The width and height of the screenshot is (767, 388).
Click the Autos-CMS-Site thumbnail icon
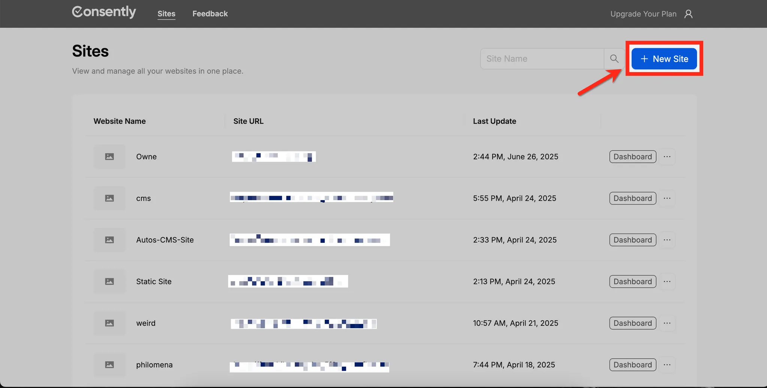pos(109,240)
